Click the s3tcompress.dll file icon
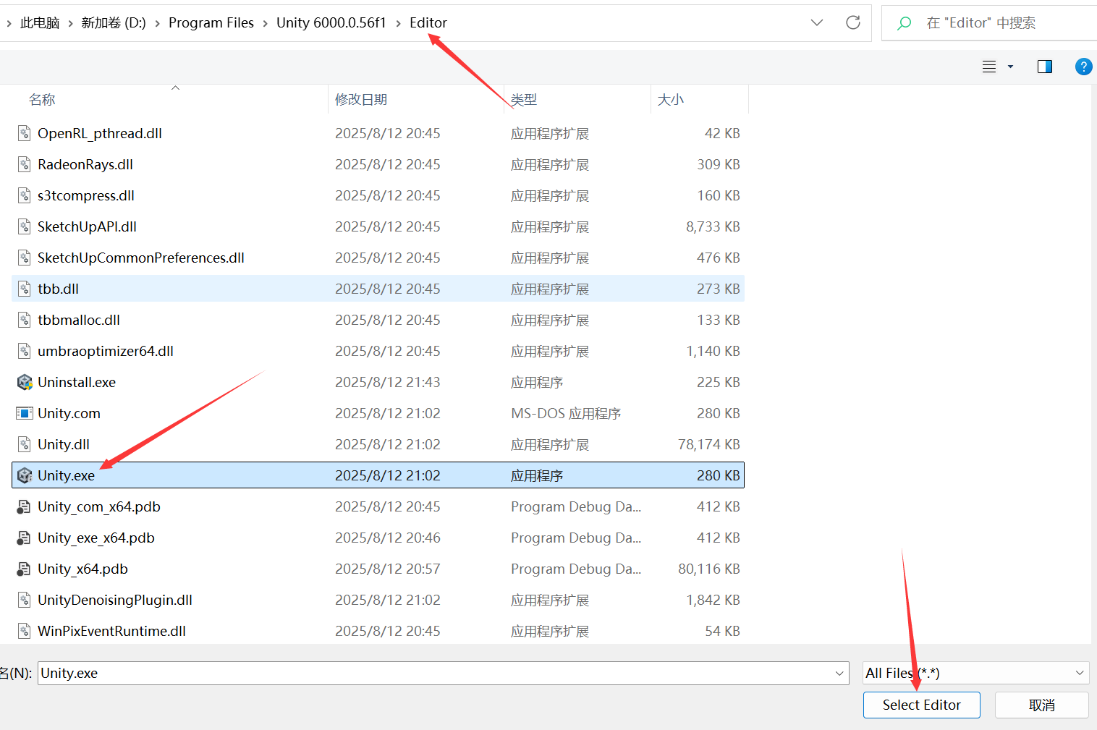1097x730 pixels. (x=25, y=195)
